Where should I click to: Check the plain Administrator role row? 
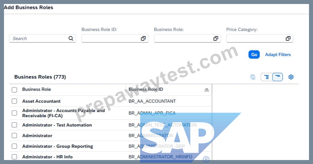14,136
